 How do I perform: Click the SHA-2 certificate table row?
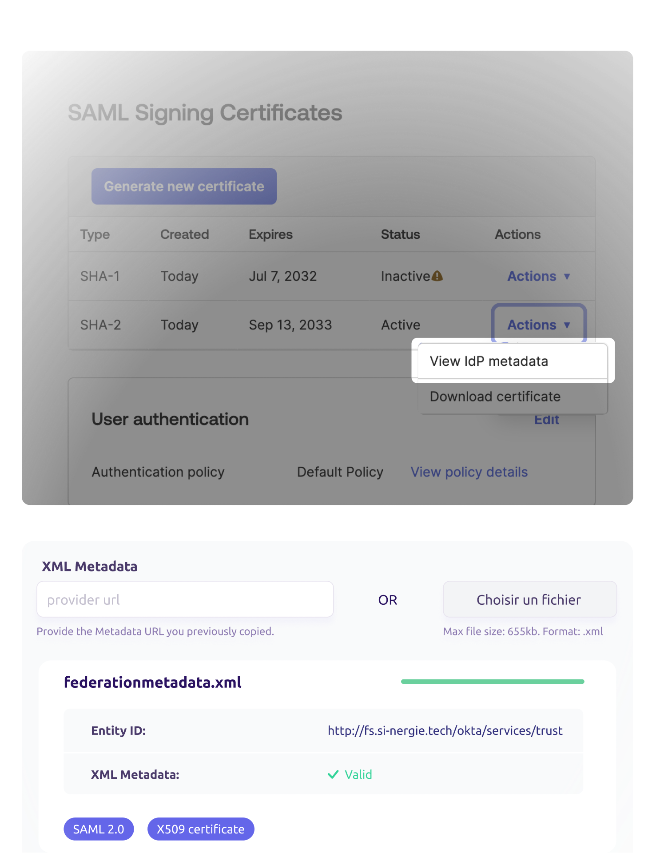point(222,325)
